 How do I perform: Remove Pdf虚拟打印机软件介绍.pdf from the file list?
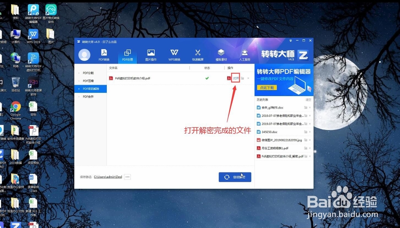click(248, 78)
